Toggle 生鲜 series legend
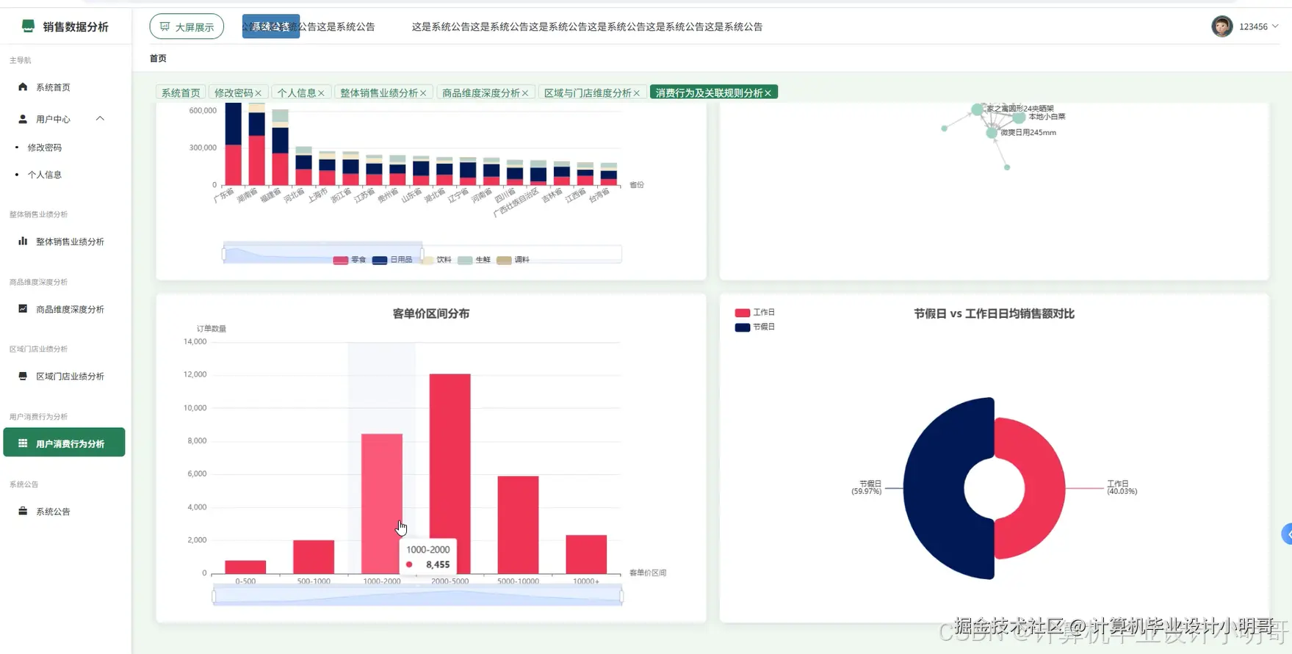The height and width of the screenshot is (654, 1292). (x=474, y=260)
